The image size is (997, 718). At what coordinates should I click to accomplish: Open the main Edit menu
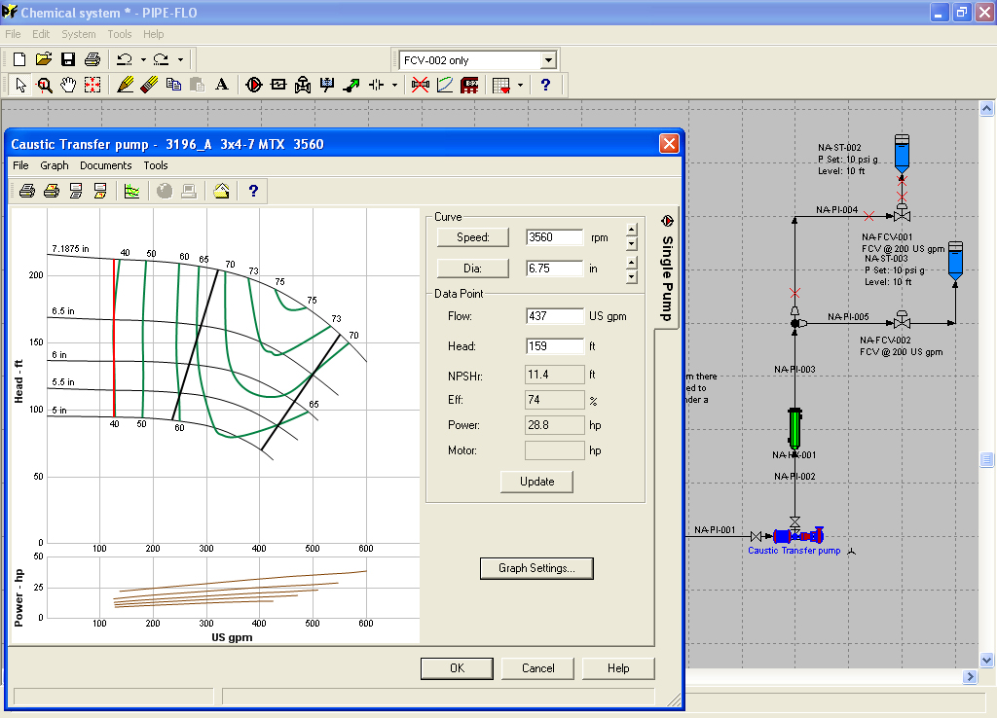(41, 34)
